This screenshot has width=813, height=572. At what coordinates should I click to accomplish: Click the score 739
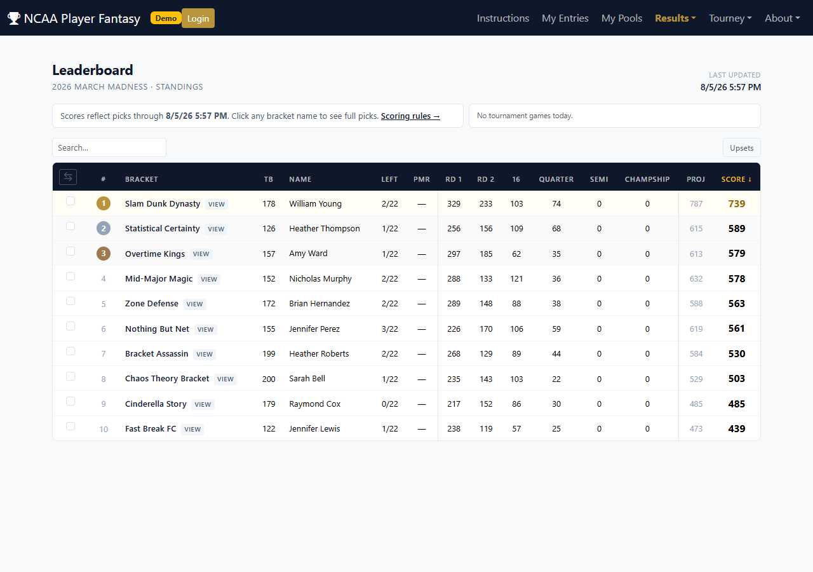(x=737, y=203)
